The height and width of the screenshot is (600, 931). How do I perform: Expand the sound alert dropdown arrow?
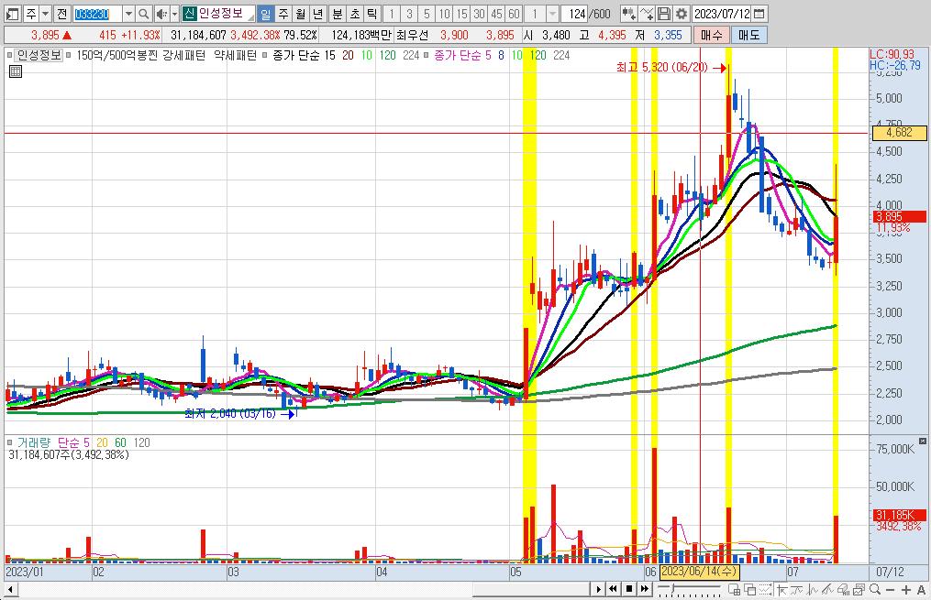(174, 14)
